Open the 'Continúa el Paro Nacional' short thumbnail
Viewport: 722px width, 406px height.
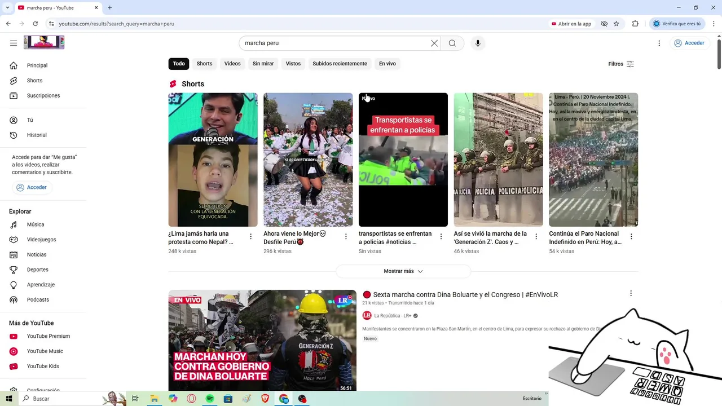(x=593, y=160)
